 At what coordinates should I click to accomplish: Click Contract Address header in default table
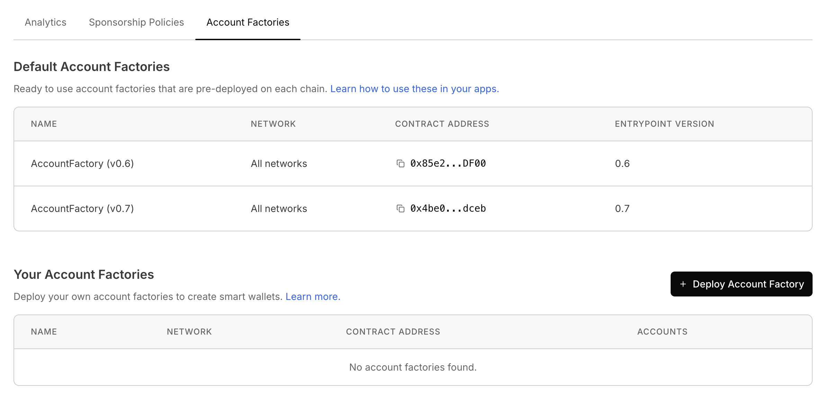pyautogui.click(x=442, y=124)
